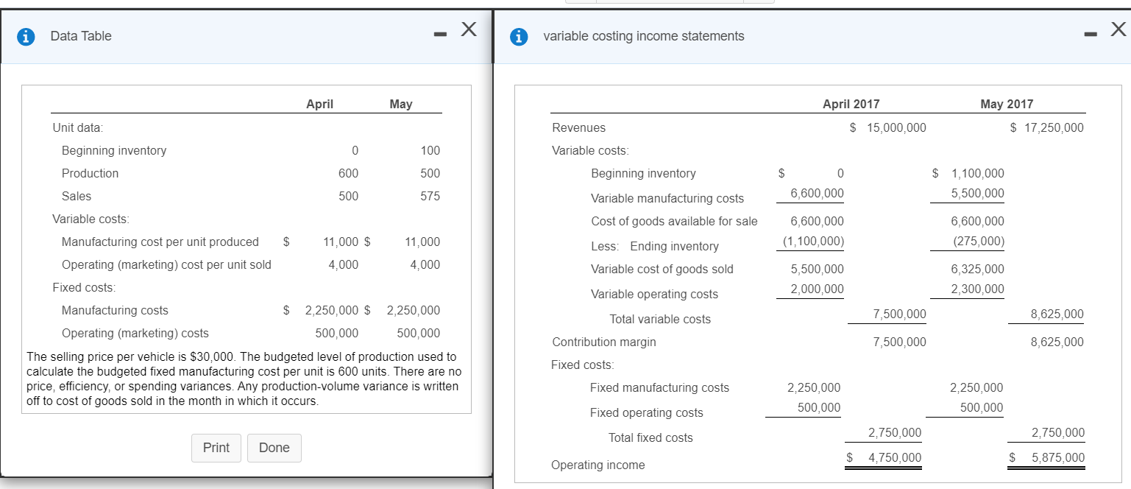Viewport: 1131px width, 489px height.
Task: Minimize the Data Table window
Action: [x=440, y=34]
